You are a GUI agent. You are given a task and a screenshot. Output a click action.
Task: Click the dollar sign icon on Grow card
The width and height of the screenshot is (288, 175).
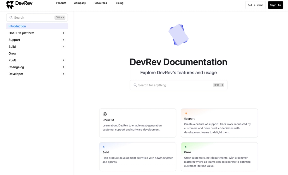click(x=186, y=147)
